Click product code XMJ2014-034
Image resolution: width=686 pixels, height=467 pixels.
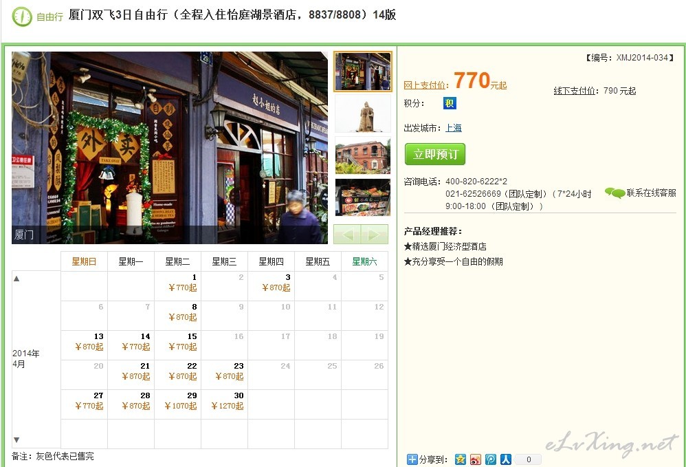click(x=642, y=57)
